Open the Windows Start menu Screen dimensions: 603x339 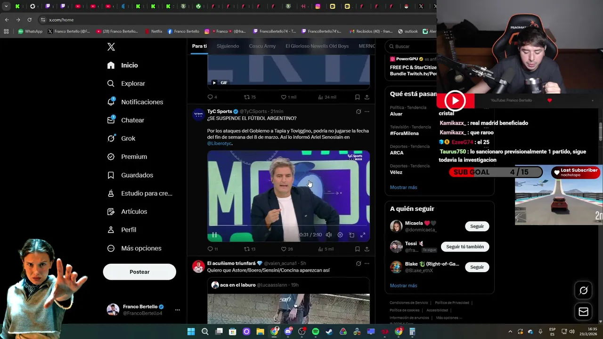click(191, 332)
